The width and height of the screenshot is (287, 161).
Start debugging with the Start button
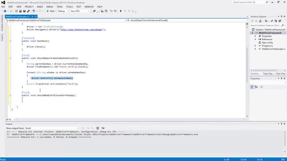(51, 11)
